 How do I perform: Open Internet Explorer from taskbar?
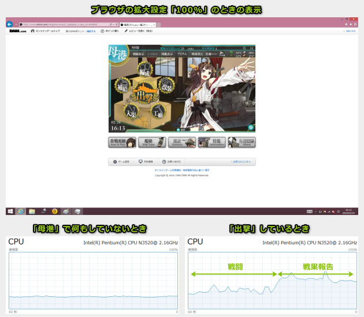[20, 211]
